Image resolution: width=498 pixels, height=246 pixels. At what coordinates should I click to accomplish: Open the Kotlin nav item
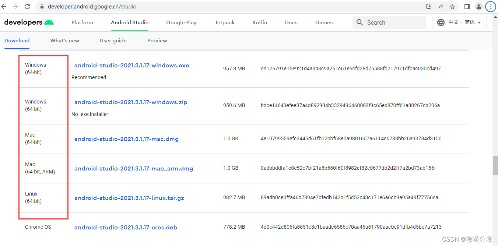260,22
